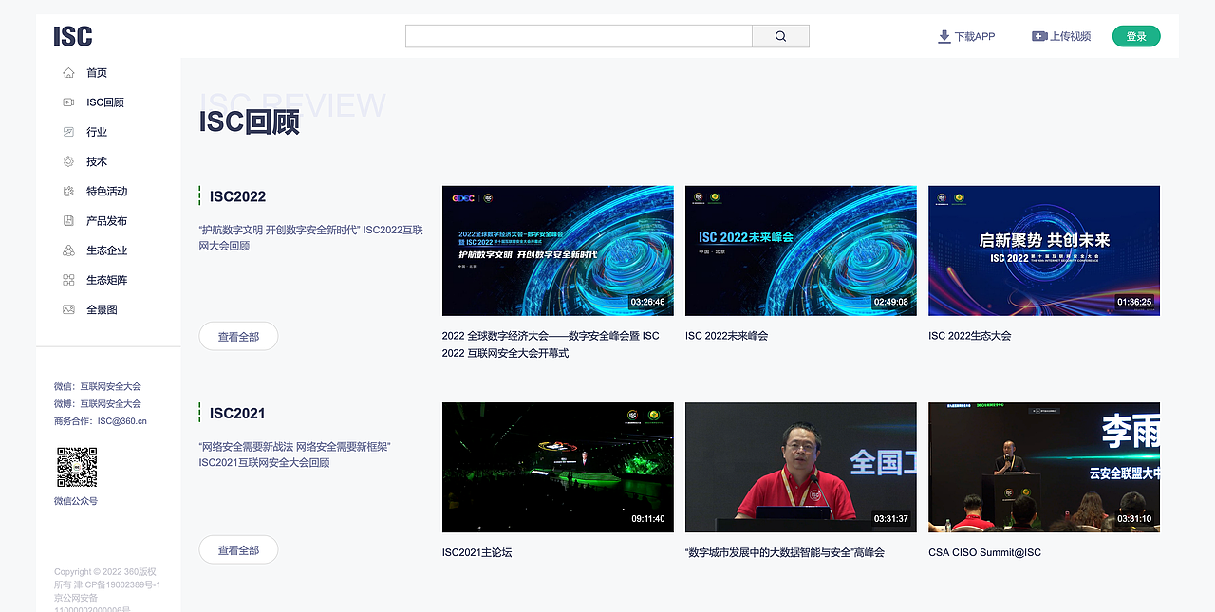1215x612 pixels.
Task: Click the 02:49:08 duration badge
Action: pos(890,302)
